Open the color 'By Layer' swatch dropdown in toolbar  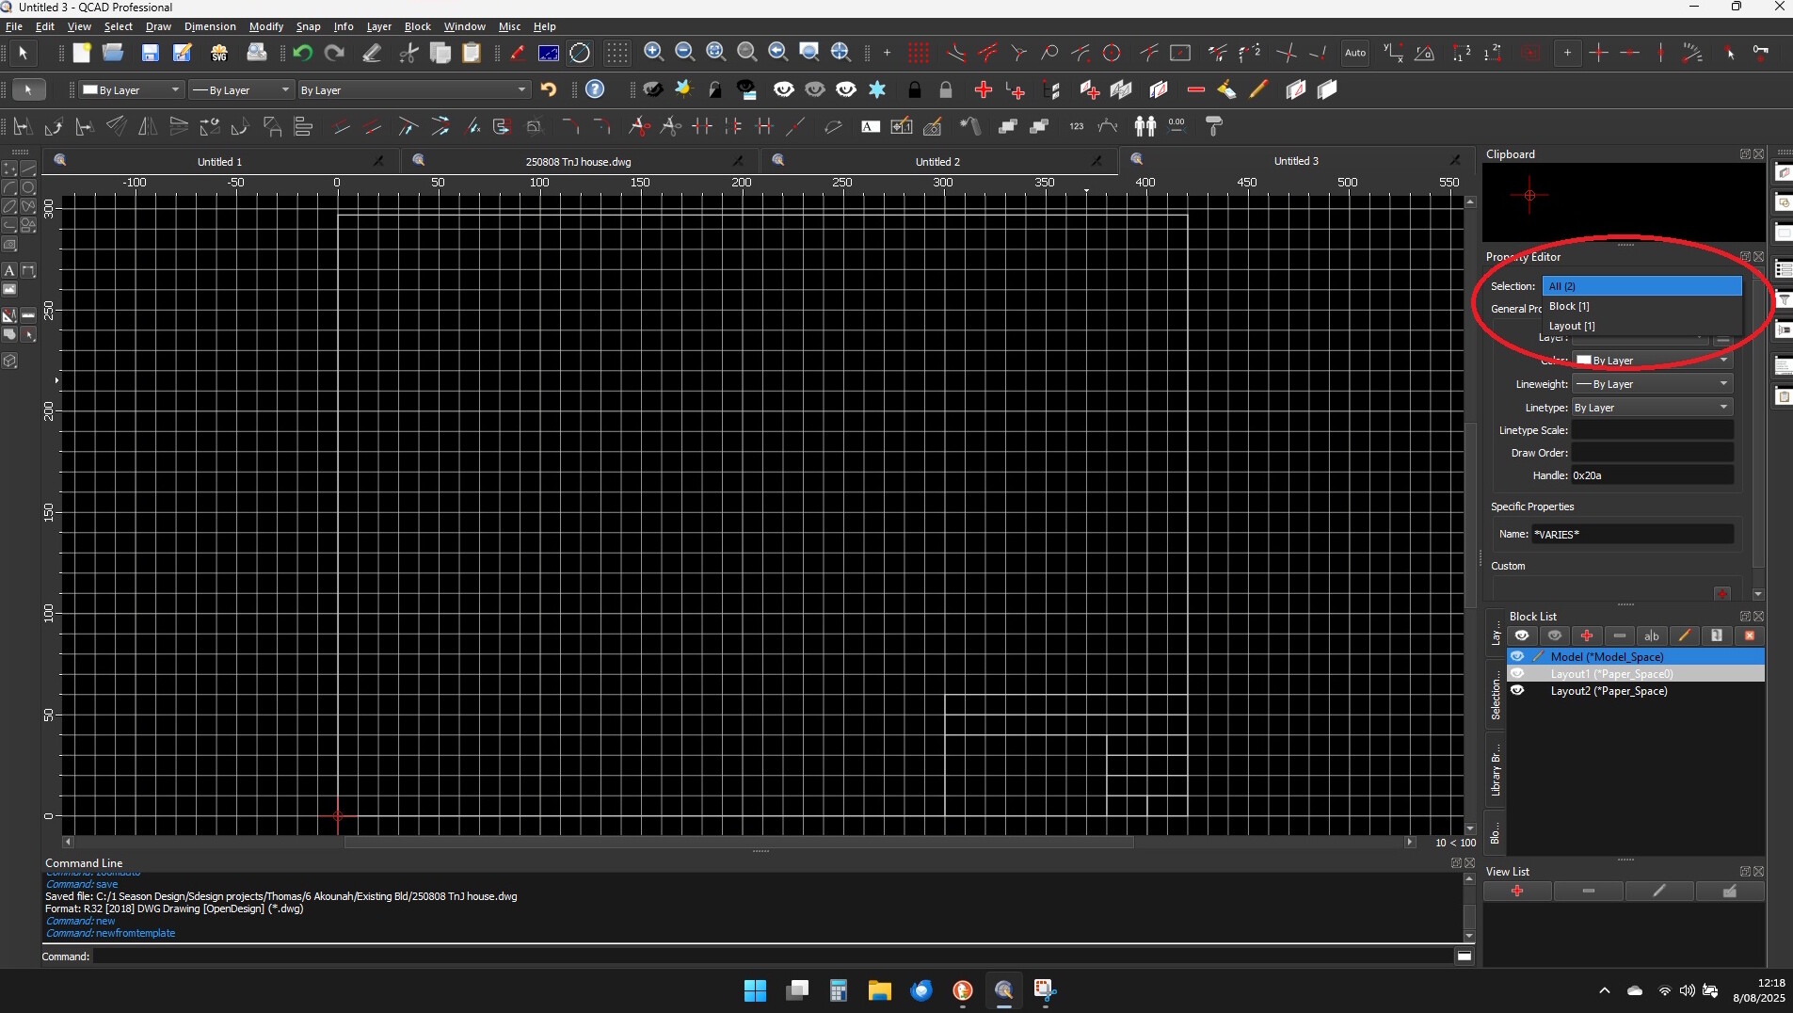(x=132, y=89)
